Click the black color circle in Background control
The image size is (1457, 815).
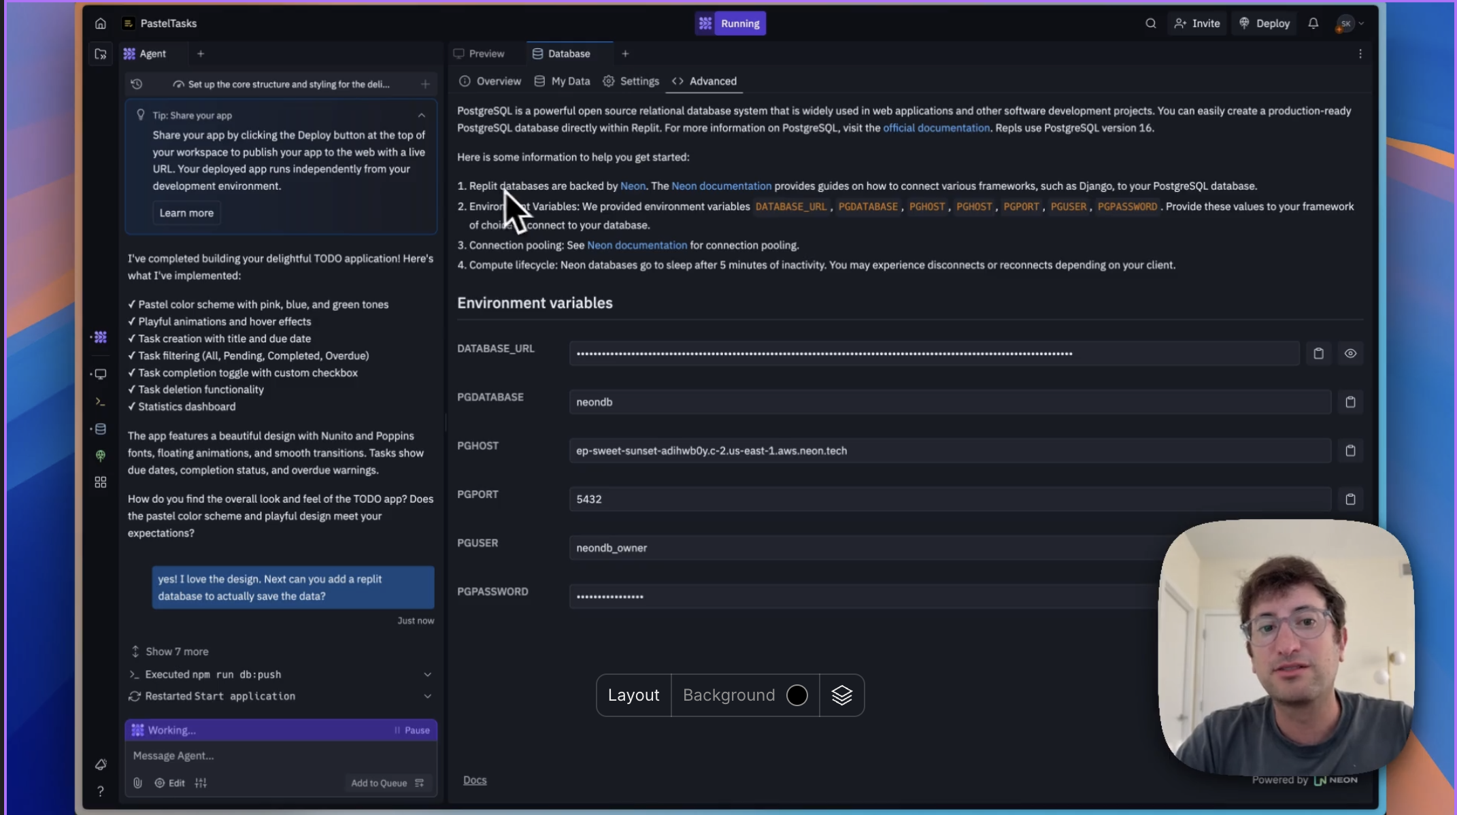coord(797,695)
